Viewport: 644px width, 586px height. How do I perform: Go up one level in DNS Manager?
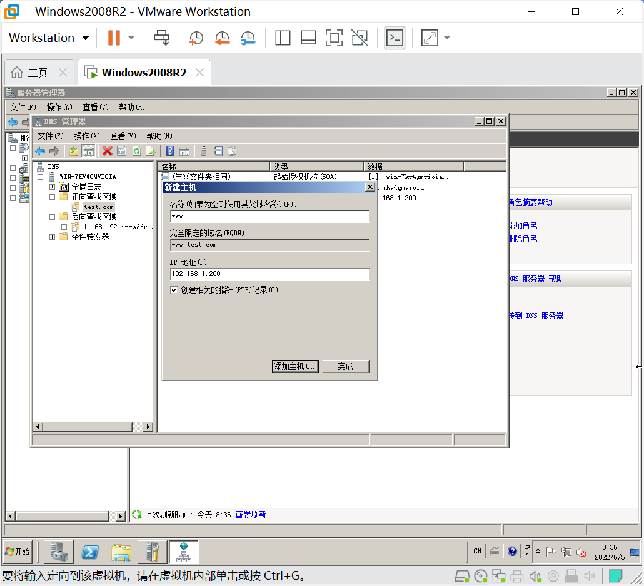point(74,152)
